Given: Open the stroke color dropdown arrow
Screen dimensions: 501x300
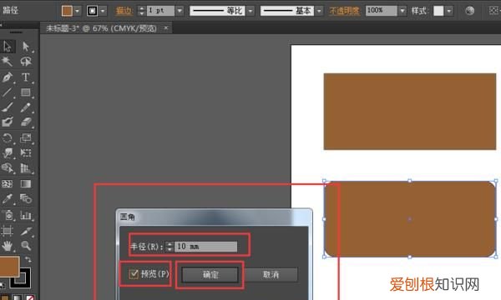Looking at the screenshot, I should pos(103,11).
